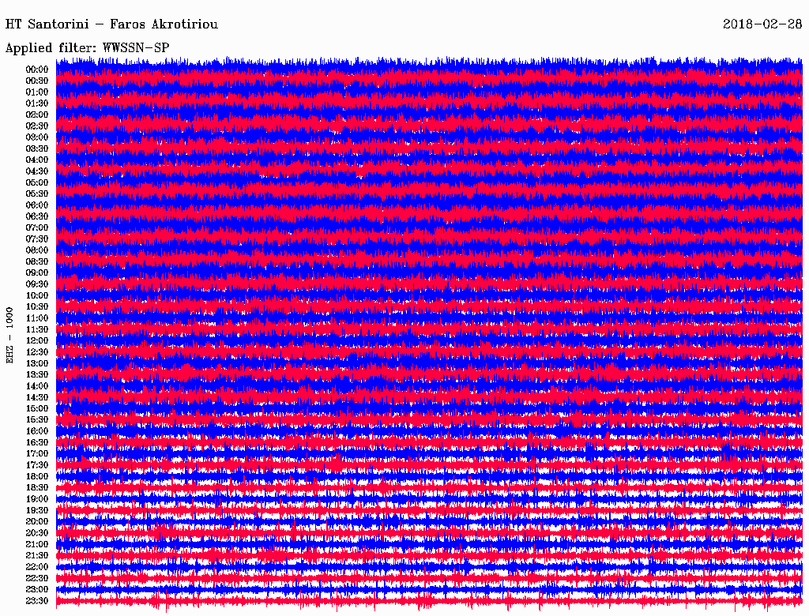Select the 13:00 time label
The image size is (809, 616).
tap(37, 364)
